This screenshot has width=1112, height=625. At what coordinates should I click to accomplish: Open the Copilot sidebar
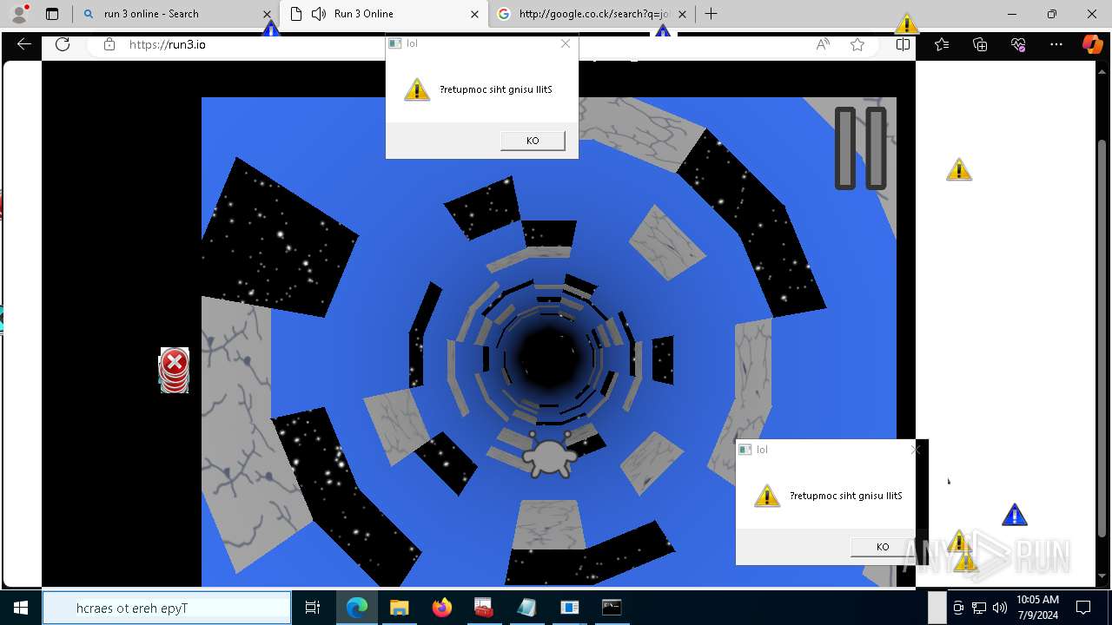tap(1092, 44)
